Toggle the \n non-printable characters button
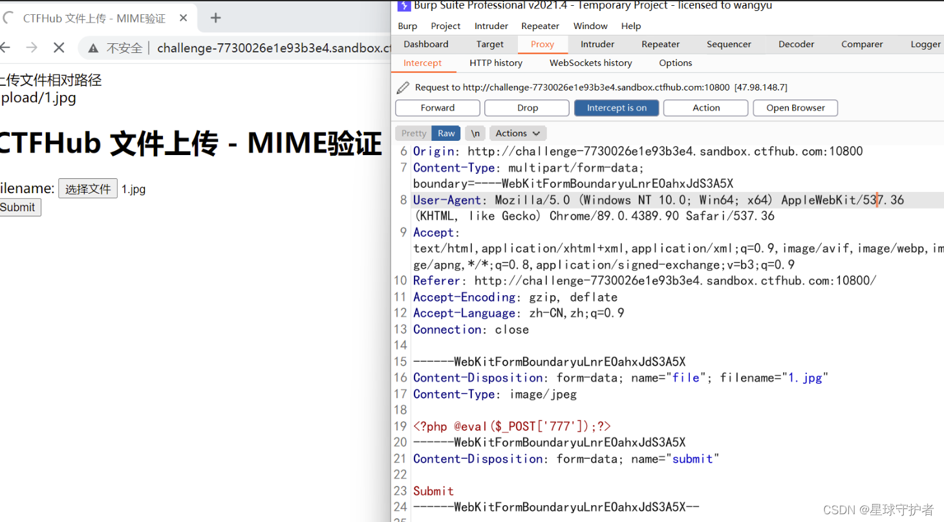 (475, 133)
